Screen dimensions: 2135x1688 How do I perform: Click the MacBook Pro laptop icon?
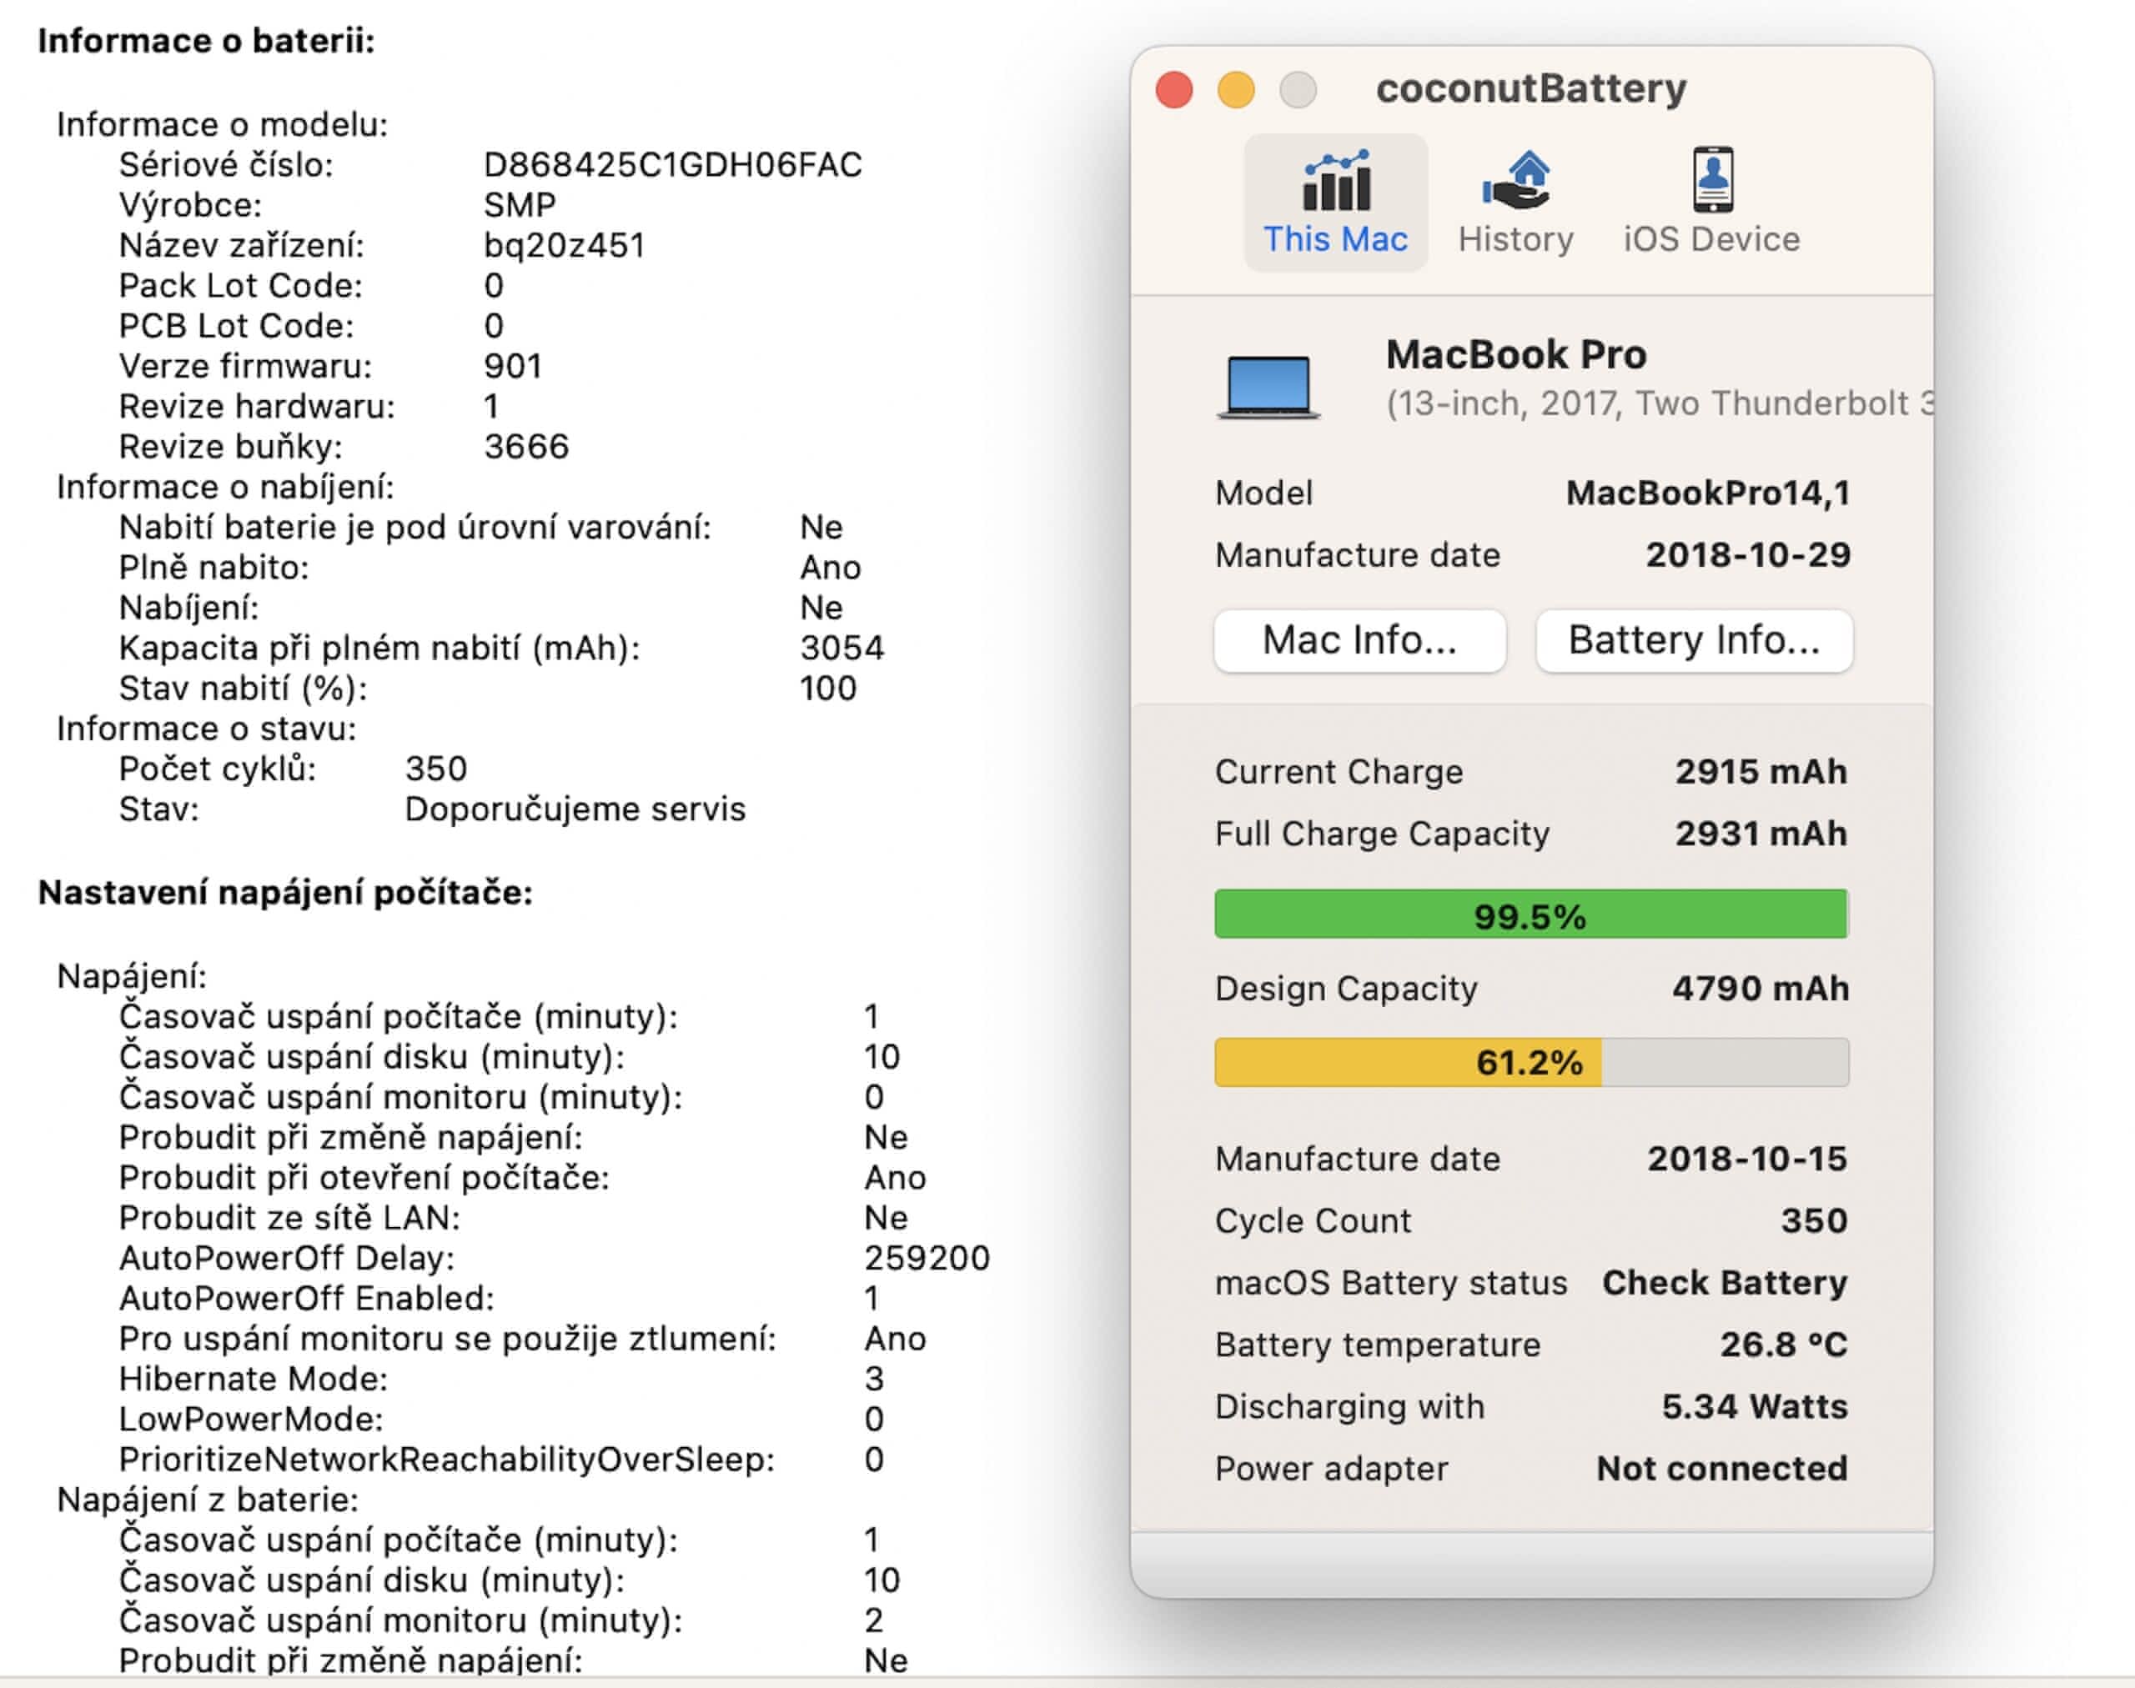[x=1268, y=387]
